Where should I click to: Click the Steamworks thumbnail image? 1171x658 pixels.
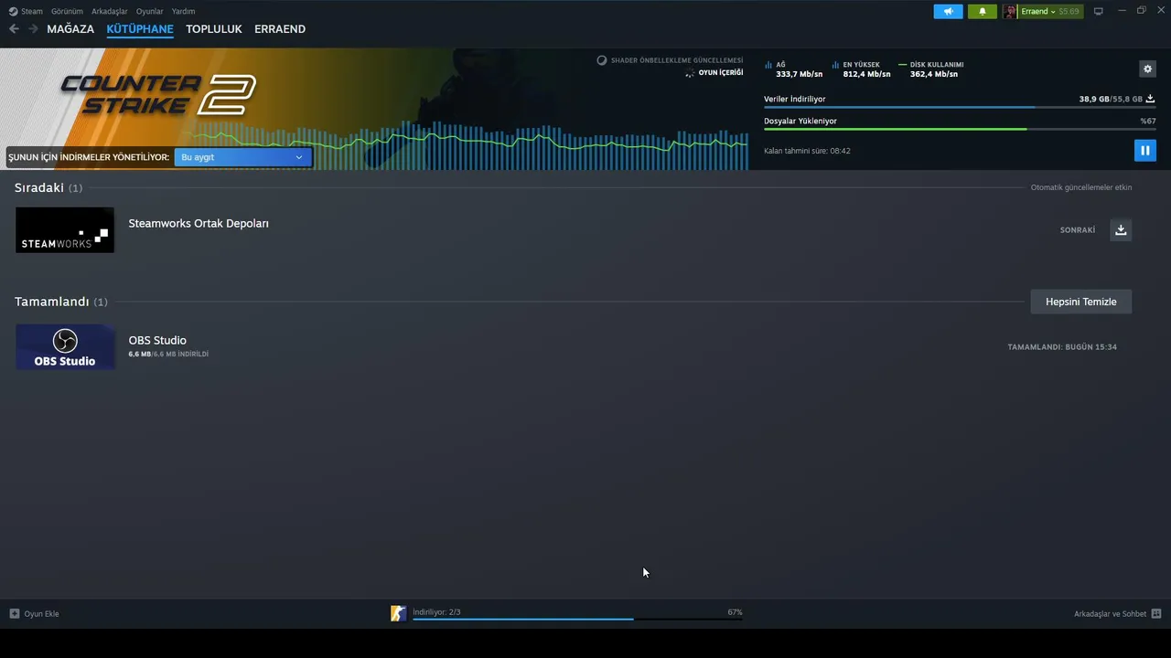tap(65, 230)
